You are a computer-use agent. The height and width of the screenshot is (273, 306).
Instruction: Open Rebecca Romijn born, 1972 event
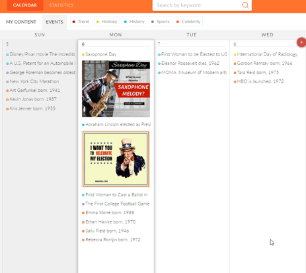point(111,240)
